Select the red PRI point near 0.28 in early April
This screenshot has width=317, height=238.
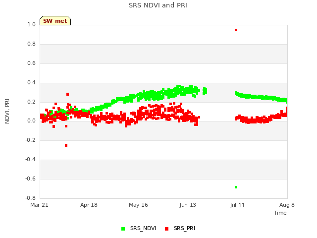[67, 94]
